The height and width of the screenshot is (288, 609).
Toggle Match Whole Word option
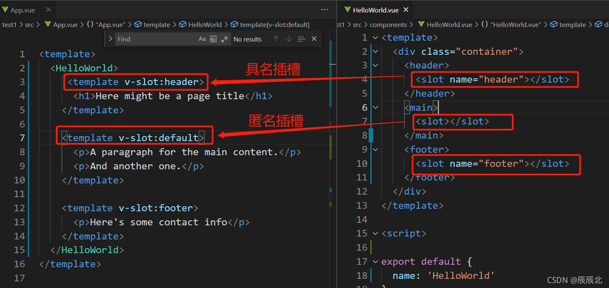pyautogui.click(x=213, y=39)
